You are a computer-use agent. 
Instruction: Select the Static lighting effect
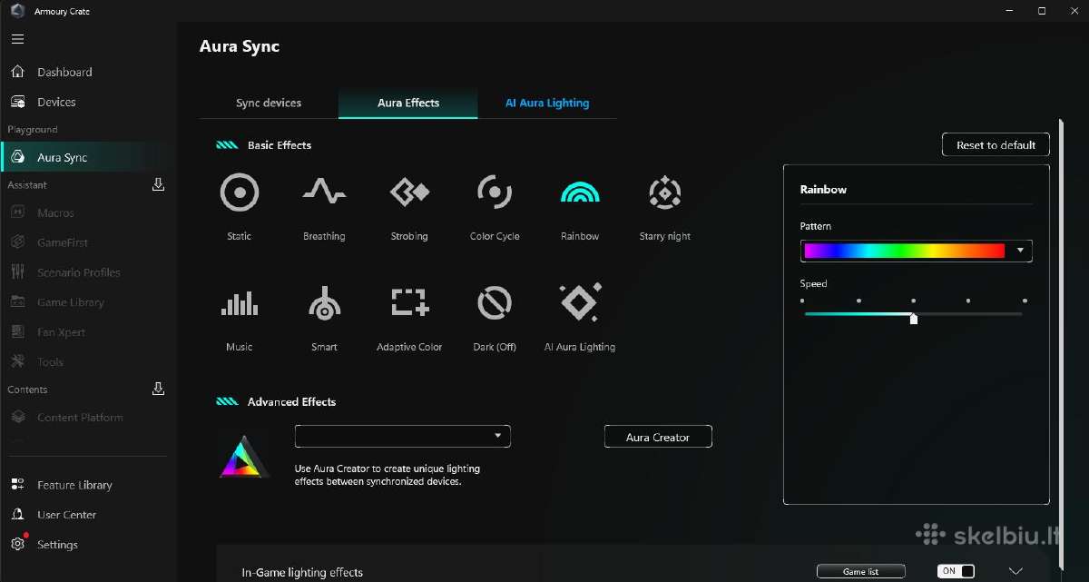coord(240,192)
